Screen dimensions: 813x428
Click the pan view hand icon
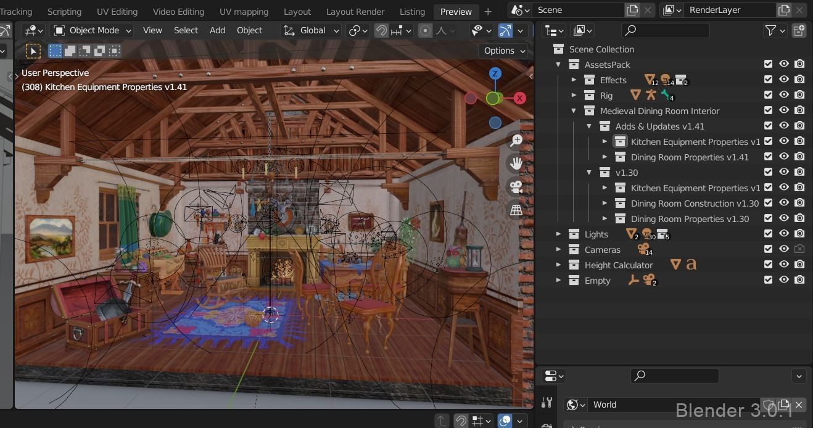[516, 164]
